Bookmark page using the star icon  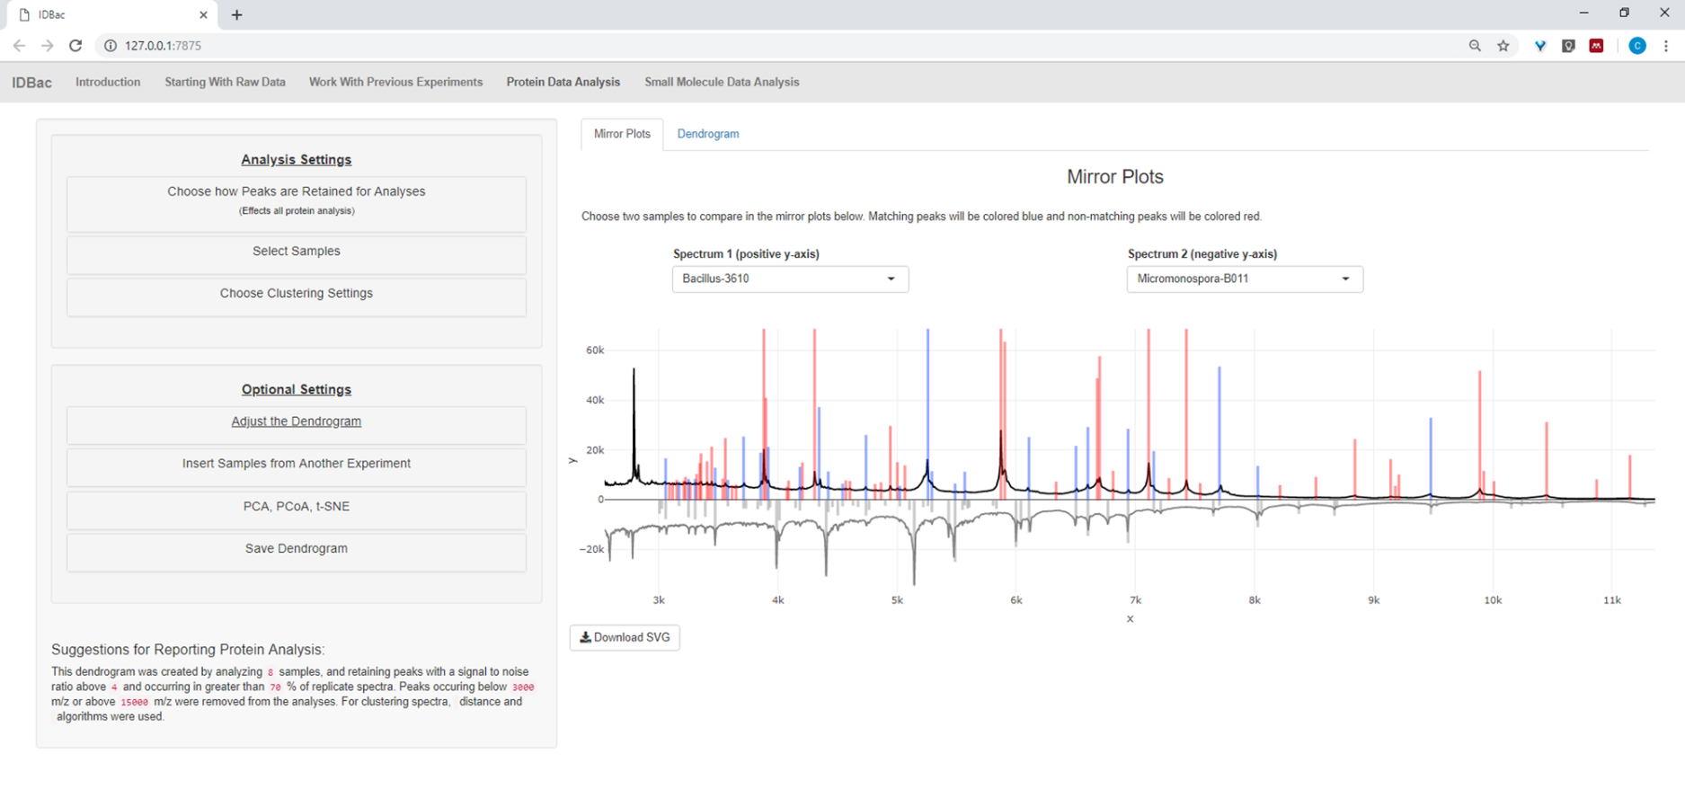coord(1503,46)
